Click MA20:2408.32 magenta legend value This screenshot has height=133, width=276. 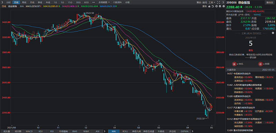tap(70, 6)
